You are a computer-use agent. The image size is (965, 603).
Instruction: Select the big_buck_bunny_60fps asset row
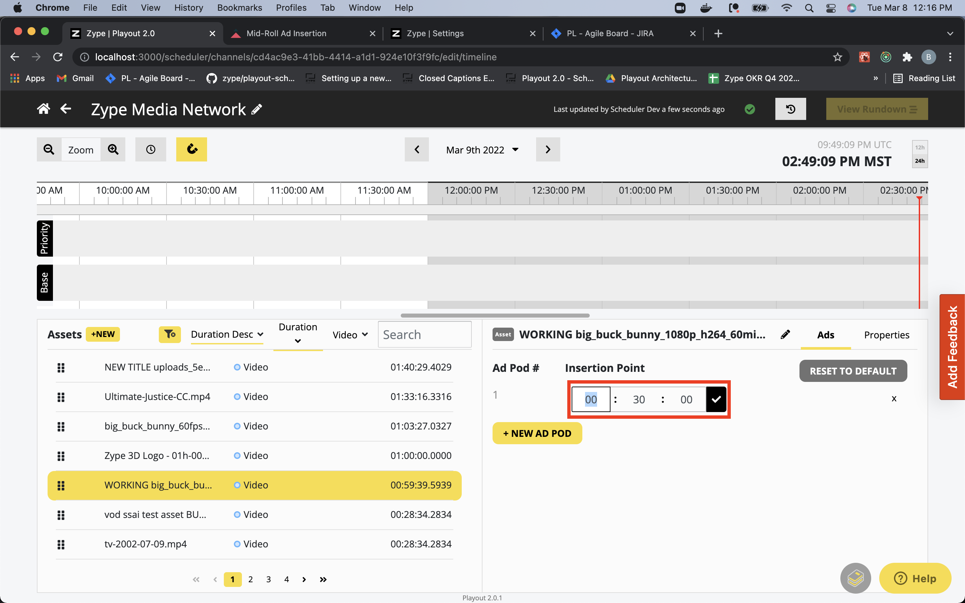[254, 426]
